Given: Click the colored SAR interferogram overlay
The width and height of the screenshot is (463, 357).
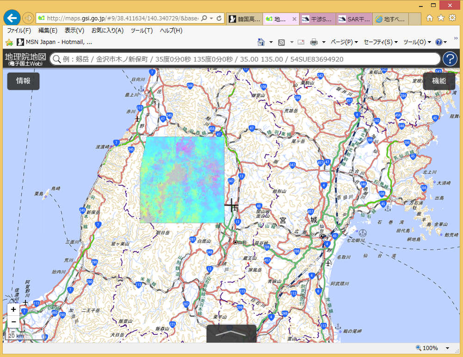Looking at the screenshot, I should tap(182, 179).
